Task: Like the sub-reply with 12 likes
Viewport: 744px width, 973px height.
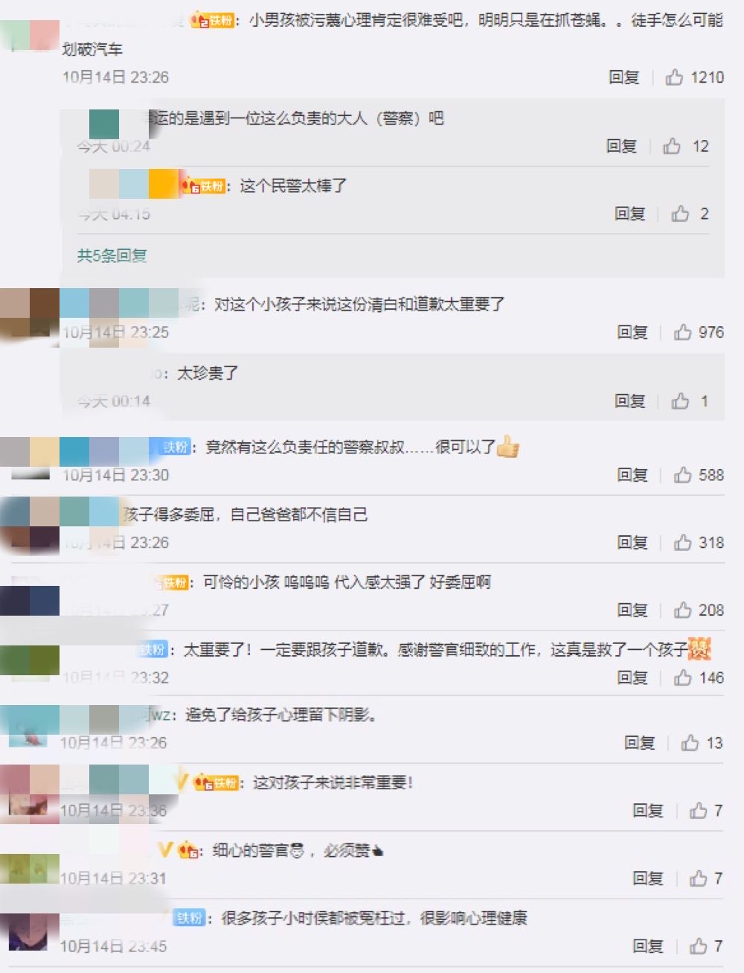Action: (672, 146)
